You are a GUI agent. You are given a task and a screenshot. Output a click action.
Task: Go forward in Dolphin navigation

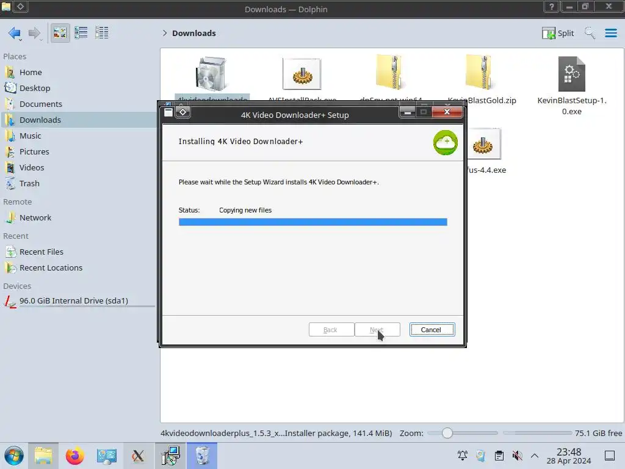(35, 33)
